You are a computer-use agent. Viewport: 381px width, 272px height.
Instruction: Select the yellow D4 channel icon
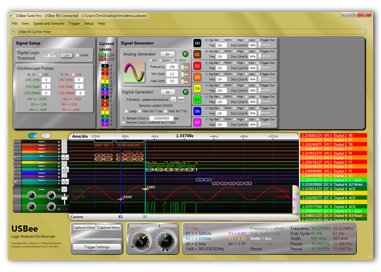[197, 88]
